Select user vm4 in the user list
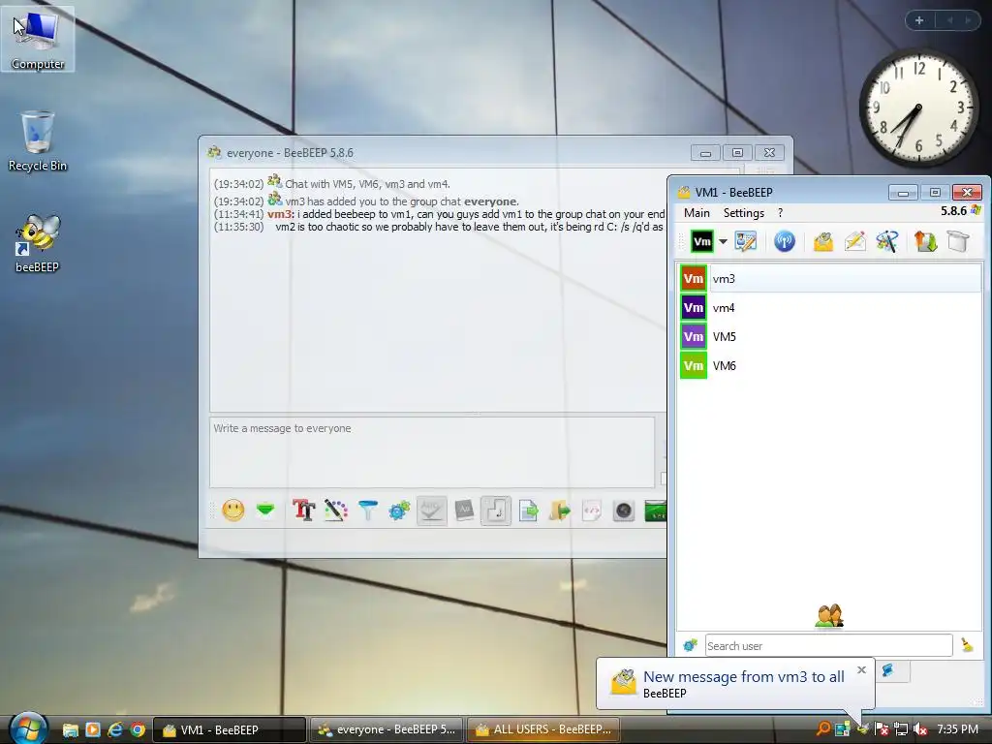The width and height of the screenshot is (992, 744). [830, 307]
